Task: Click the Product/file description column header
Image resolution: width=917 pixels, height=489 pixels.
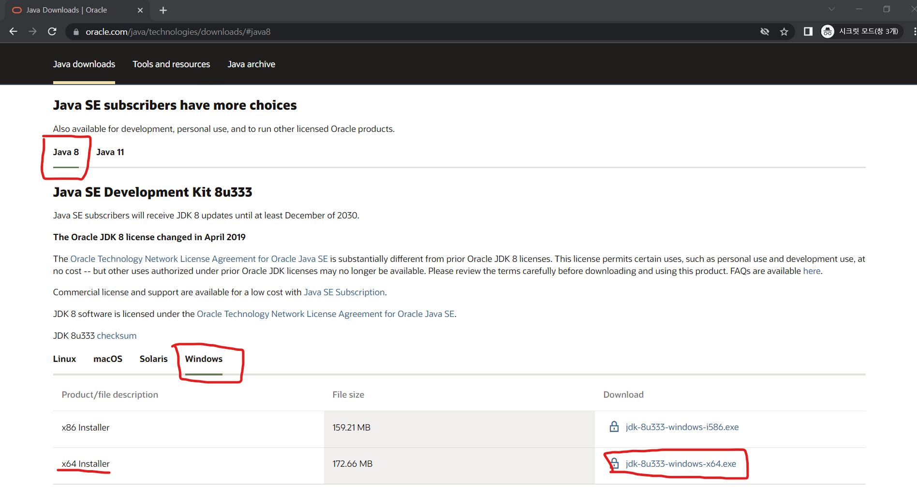Action: [x=110, y=395]
